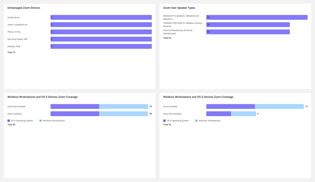Click the Zoom User Speaker Types title
The image size is (315, 182).
179,8
